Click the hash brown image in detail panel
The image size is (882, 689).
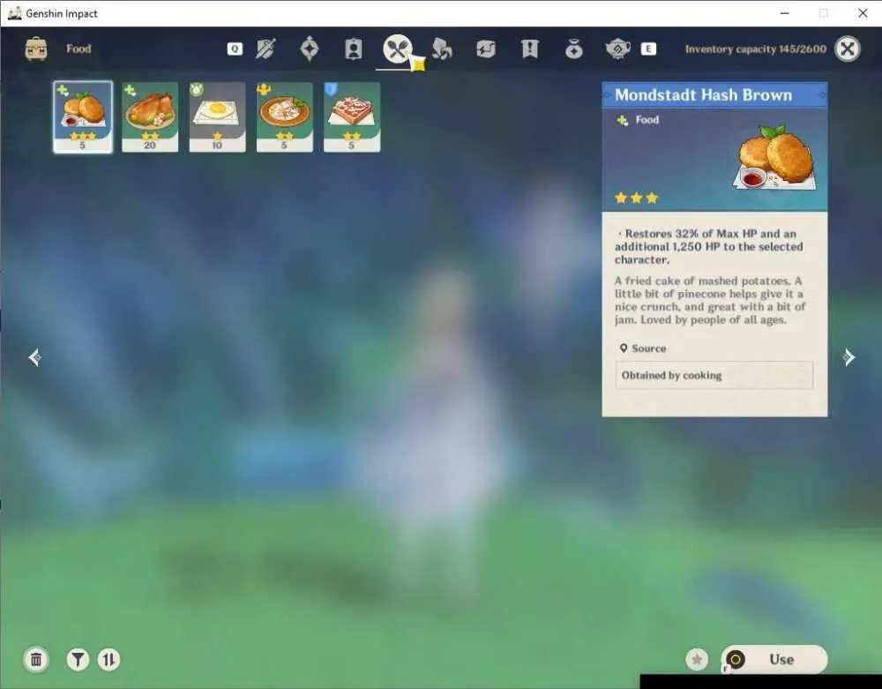click(x=775, y=158)
